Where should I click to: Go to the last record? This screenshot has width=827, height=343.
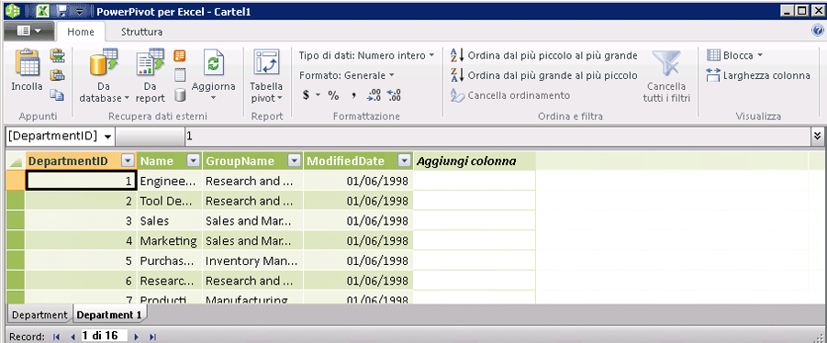pos(153,337)
